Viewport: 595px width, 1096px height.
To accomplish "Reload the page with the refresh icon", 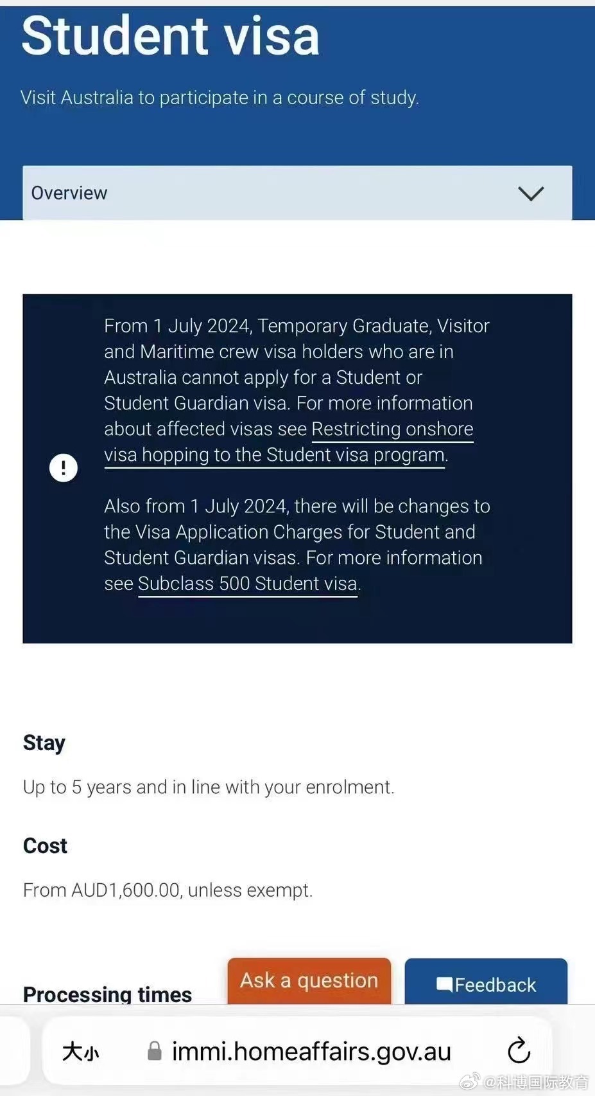I will pos(519,1052).
